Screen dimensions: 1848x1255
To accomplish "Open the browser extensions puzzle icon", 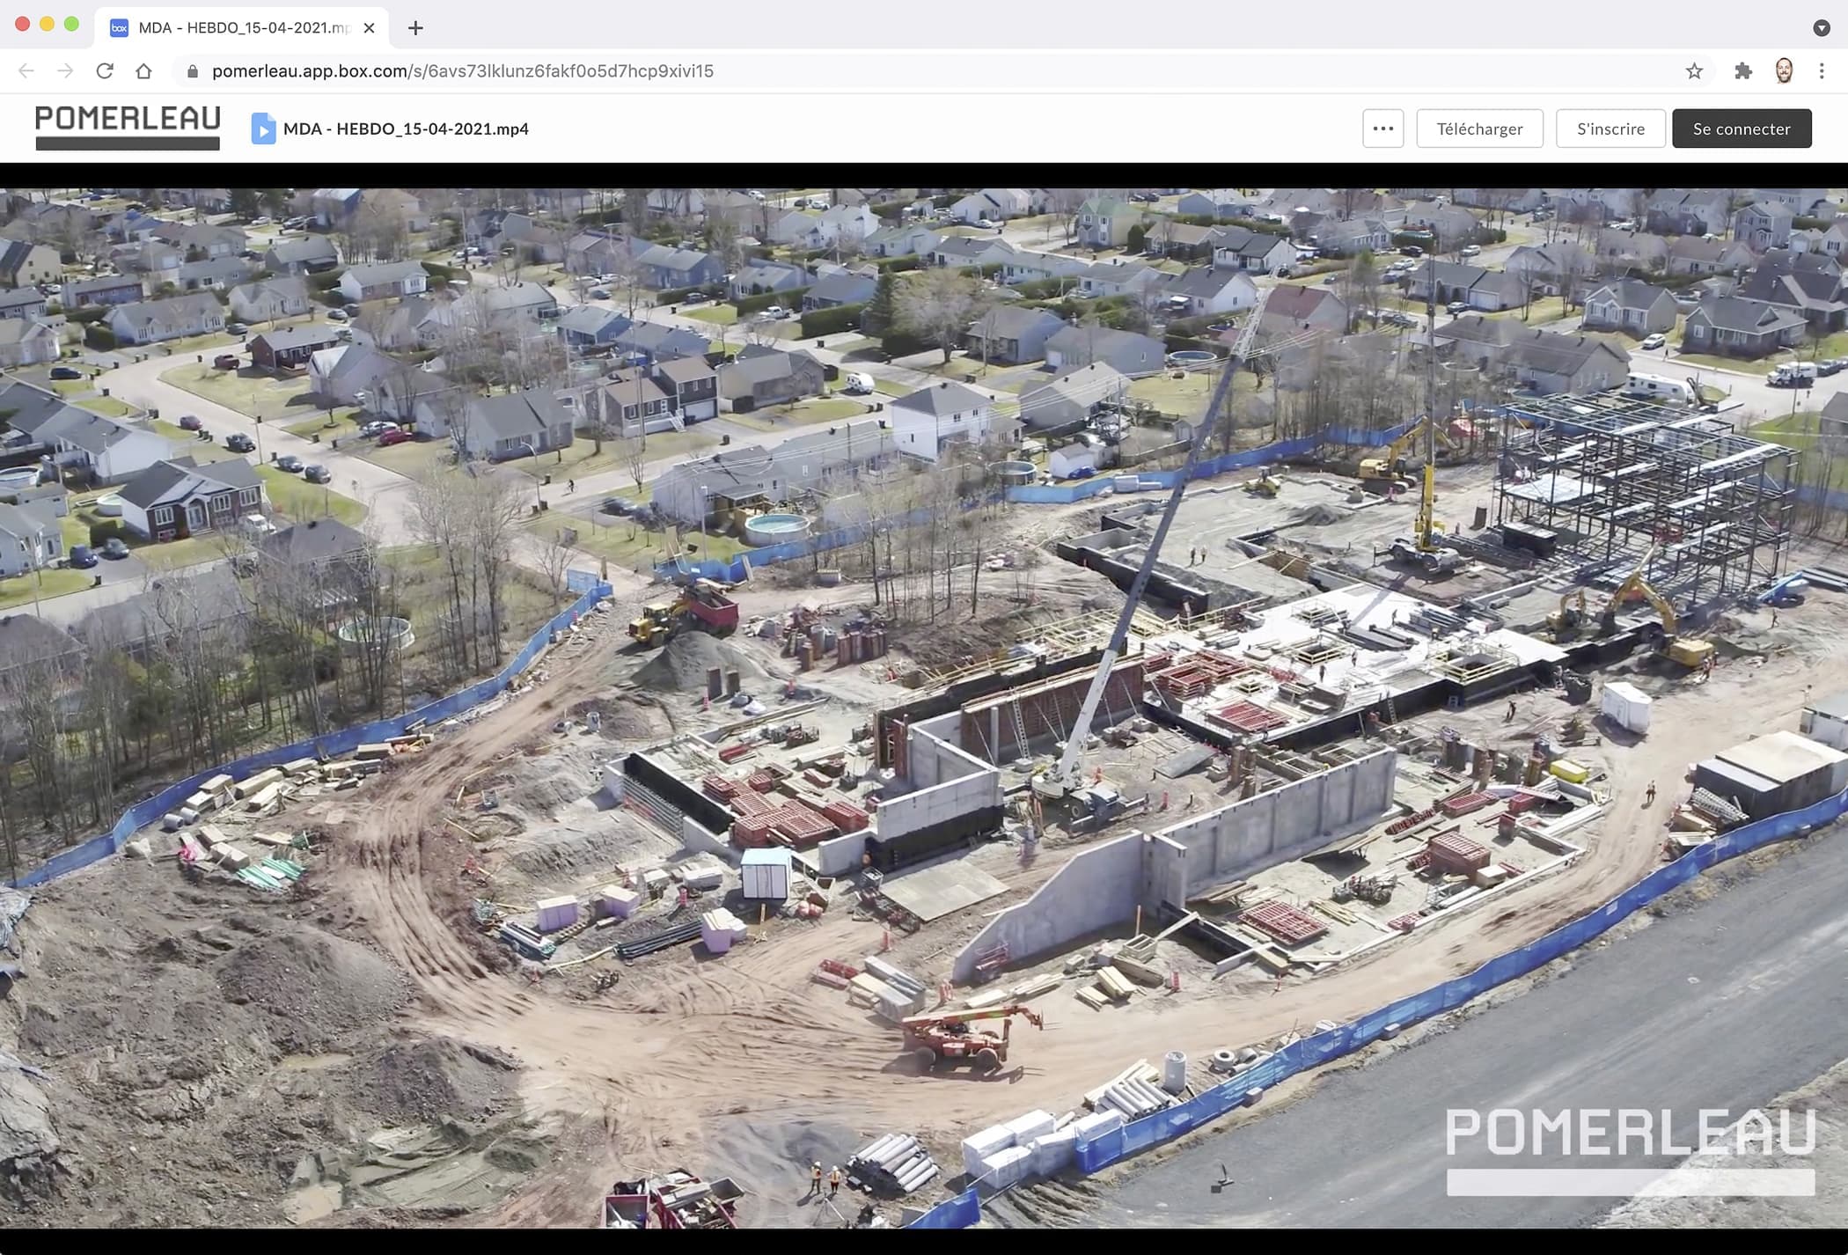I will (1743, 71).
